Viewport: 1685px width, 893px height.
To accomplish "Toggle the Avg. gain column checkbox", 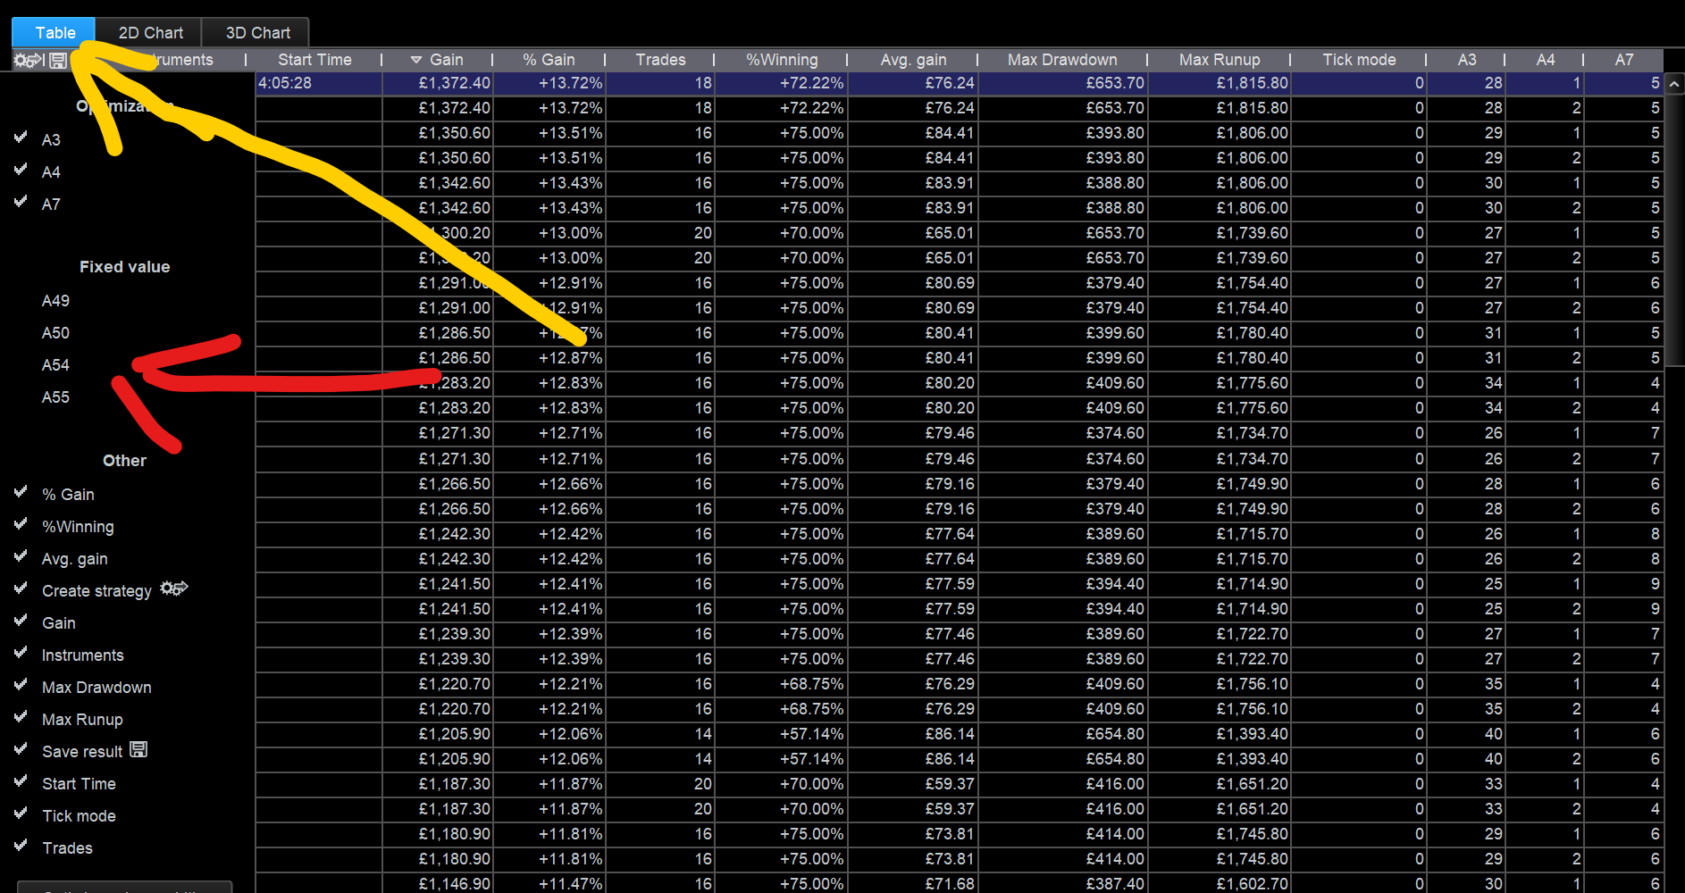I will (x=21, y=556).
